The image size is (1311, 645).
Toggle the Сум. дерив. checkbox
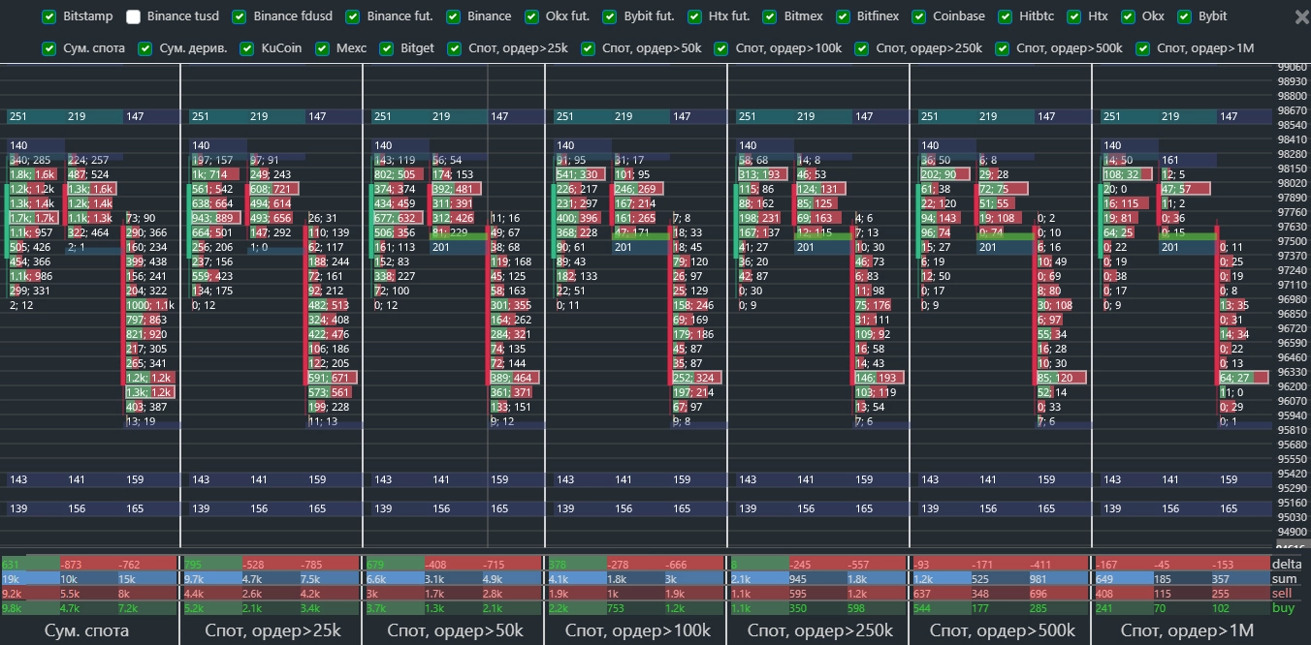(145, 48)
